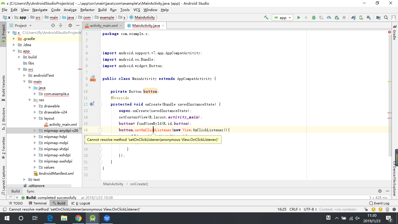Open SDK Manager from the toolbar
Image resolution: width=398 pixels, height=224 pixels.
point(369,17)
